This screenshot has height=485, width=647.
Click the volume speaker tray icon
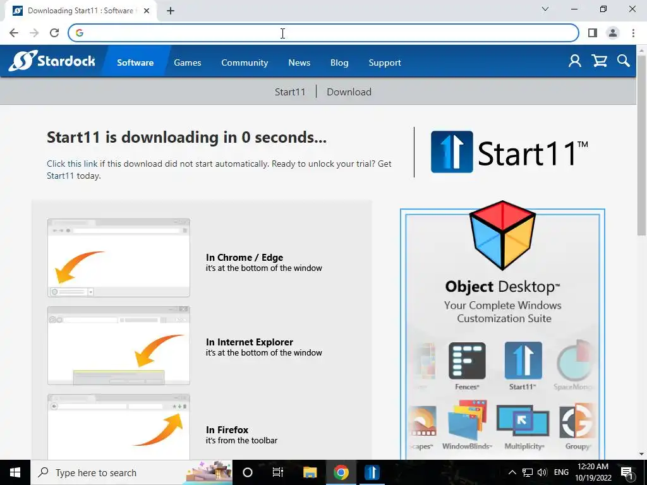542,472
